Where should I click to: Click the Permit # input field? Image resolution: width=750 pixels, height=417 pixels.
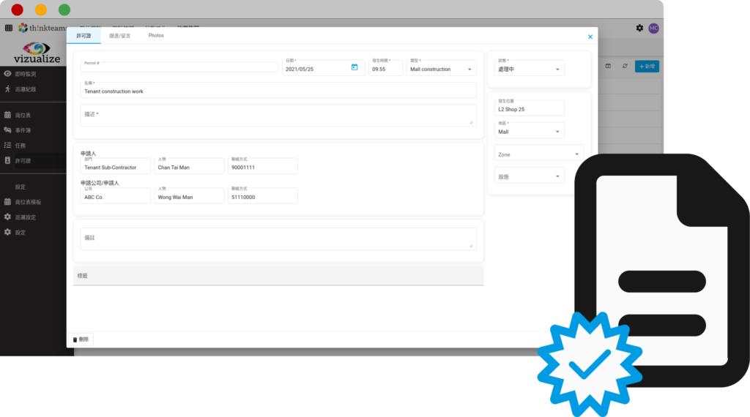click(x=179, y=68)
